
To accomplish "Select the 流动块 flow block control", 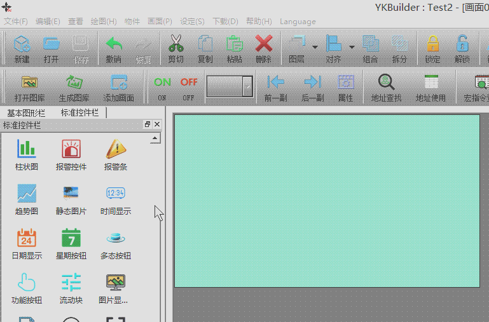I will pos(71,288).
